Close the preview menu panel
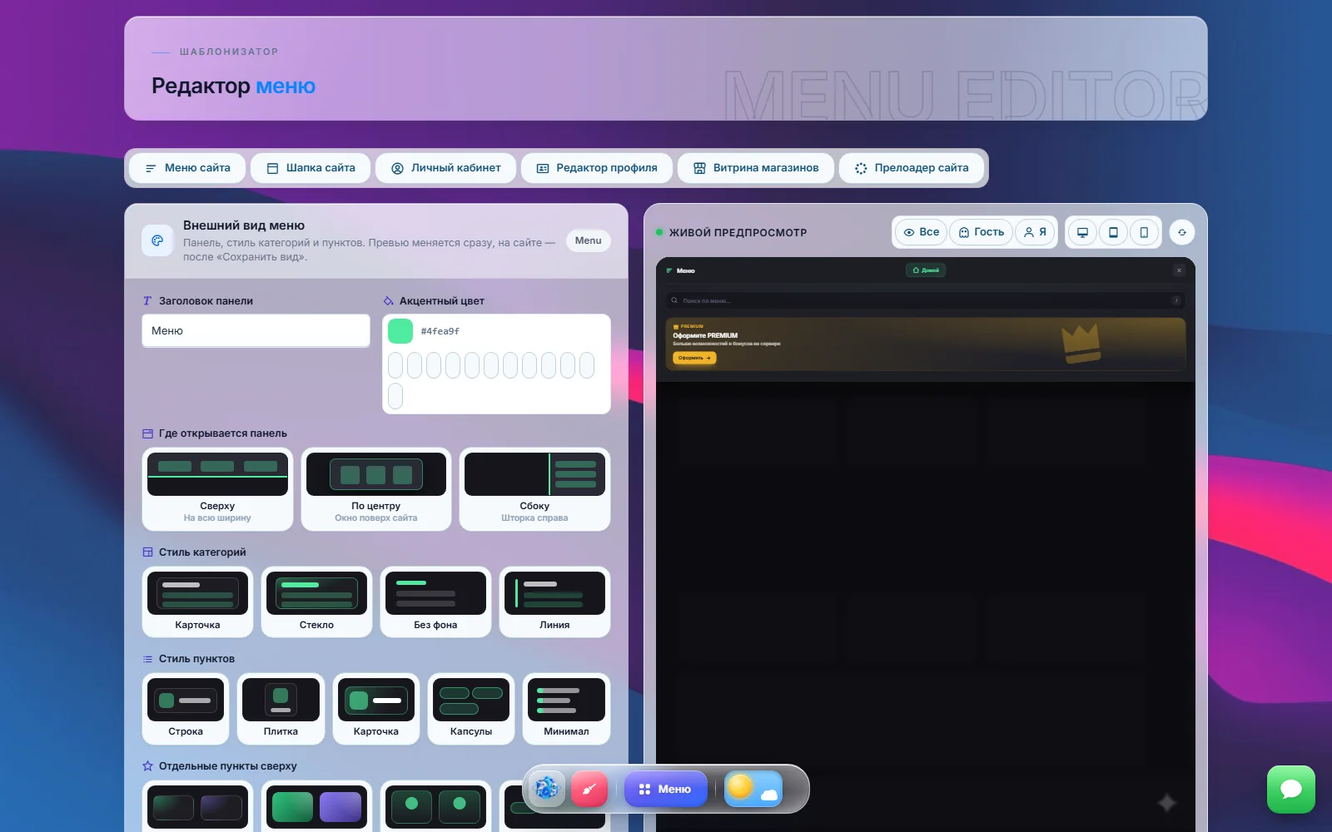Viewport: 1332px width, 832px height. pyautogui.click(x=1179, y=270)
